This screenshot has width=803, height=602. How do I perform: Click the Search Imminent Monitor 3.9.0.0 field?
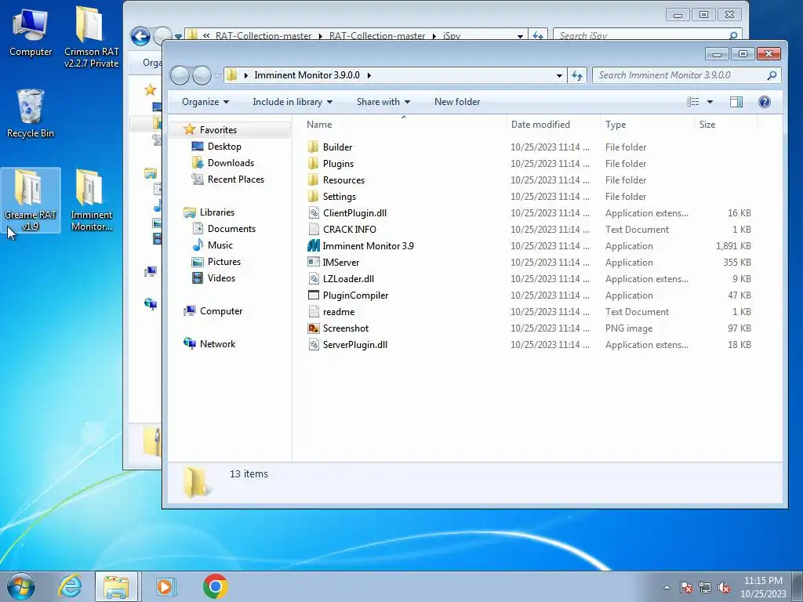[686, 75]
